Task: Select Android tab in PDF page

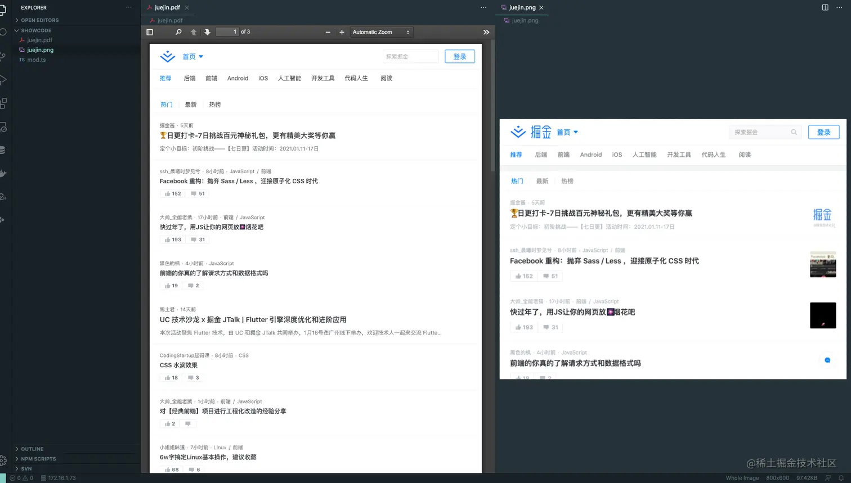Action: tap(238, 78)
